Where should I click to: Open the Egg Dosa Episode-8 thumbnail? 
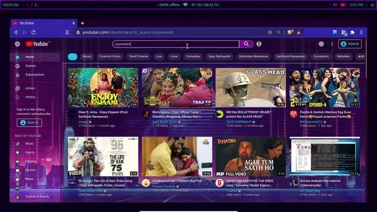pyautogui.click(x=325, y=88)
